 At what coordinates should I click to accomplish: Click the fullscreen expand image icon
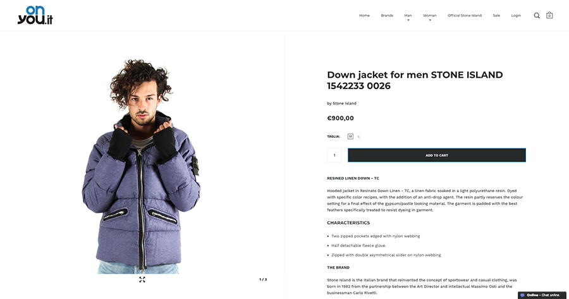(x=142, y=279)
